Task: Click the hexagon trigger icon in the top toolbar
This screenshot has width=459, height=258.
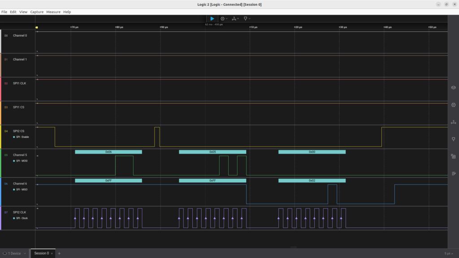Action: coord(222,19)
